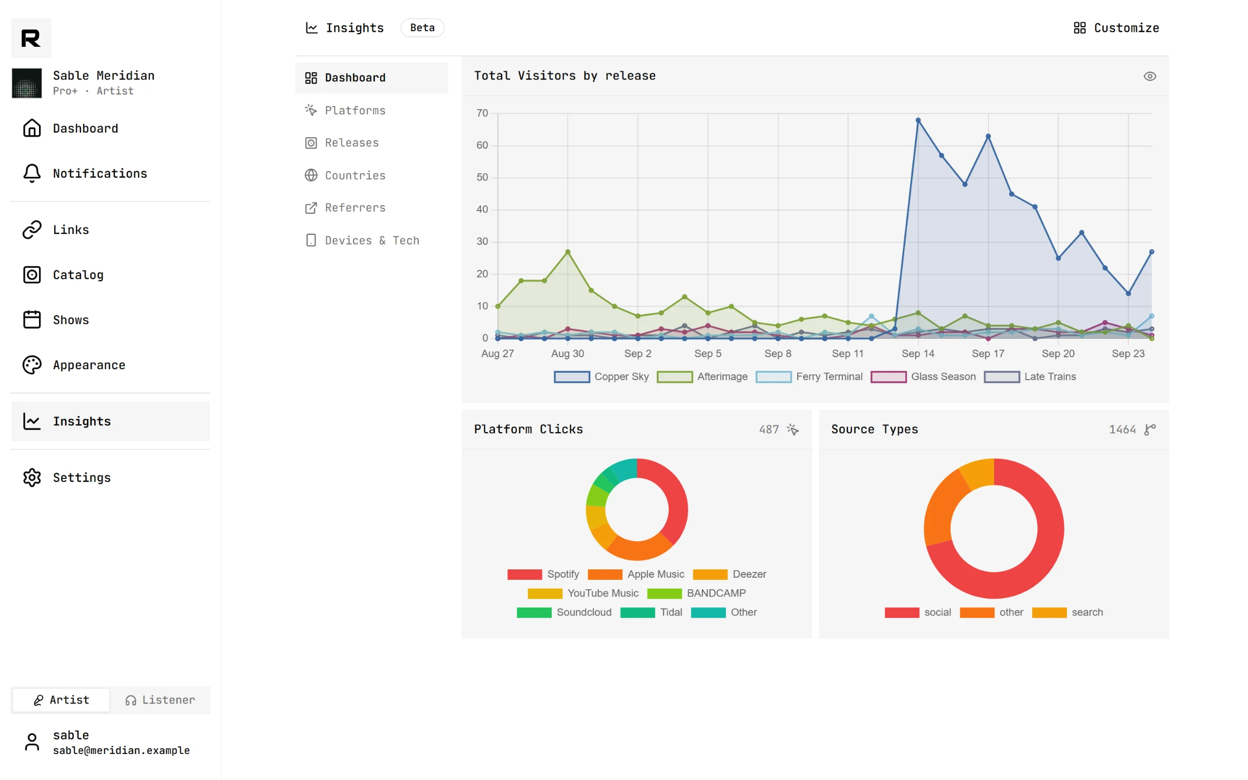Toggle chart visibility with eye icon
Image resolution: width=1248 pixels, height=780 pixels.
pyautogui.click(x=1150, y=76)
